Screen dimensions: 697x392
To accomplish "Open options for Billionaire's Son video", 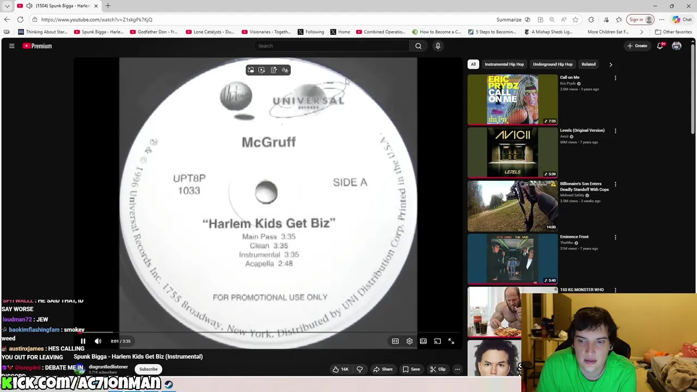I will click(615, 184).
